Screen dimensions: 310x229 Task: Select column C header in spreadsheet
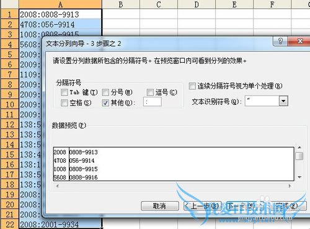(x=159, y=4)
